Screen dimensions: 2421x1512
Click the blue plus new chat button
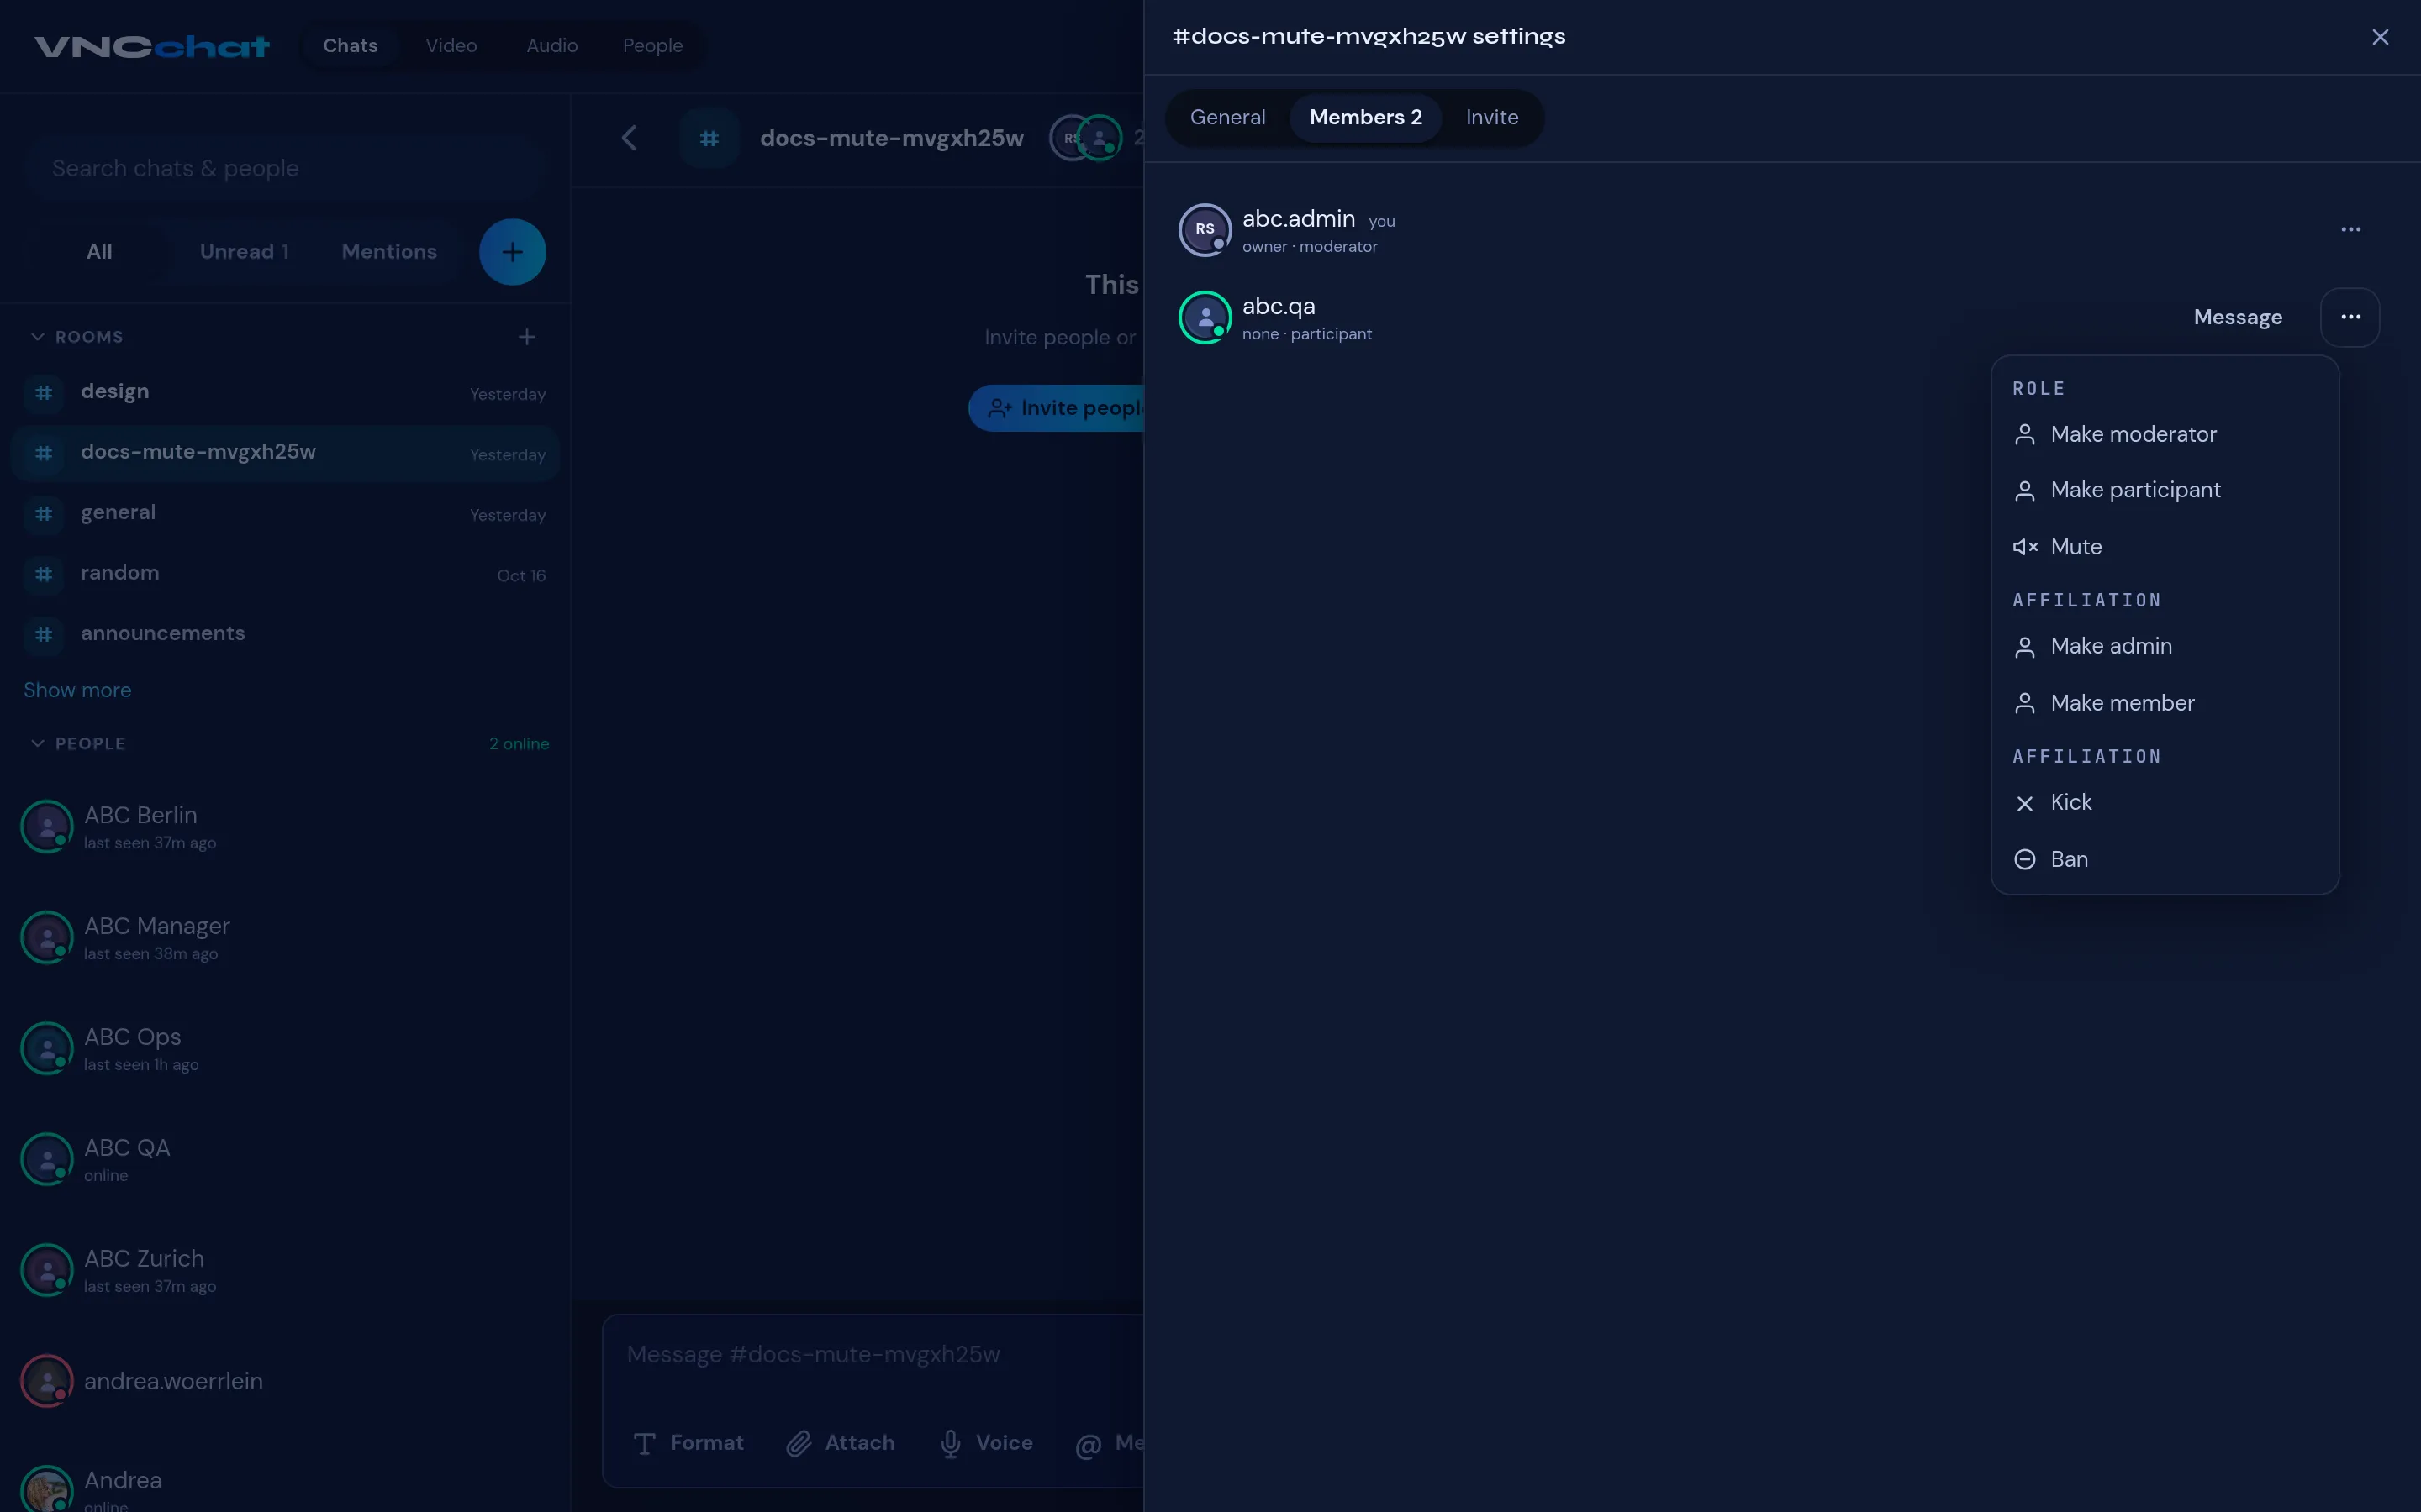pos(512,252)
